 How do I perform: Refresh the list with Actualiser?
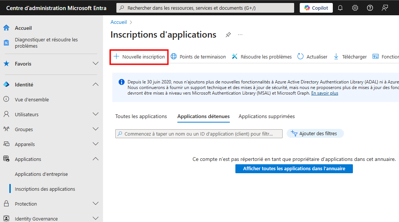point(312,57)
